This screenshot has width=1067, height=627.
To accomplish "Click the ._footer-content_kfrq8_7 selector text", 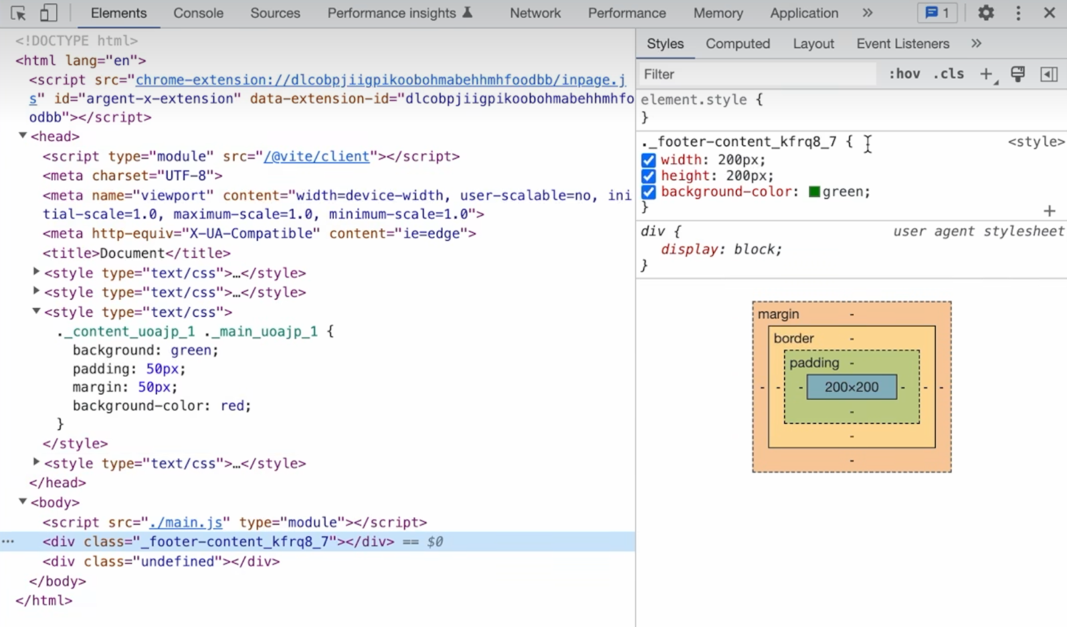I will click(x=739, y=142).
